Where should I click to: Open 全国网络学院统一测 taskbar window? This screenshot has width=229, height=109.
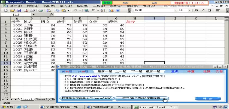63,107
